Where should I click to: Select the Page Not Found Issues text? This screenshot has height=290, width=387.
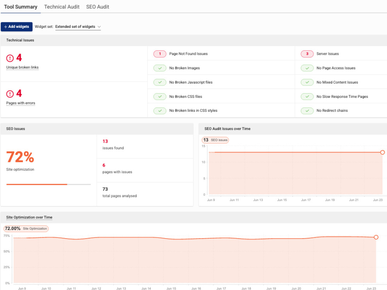[x=188, y=54]
